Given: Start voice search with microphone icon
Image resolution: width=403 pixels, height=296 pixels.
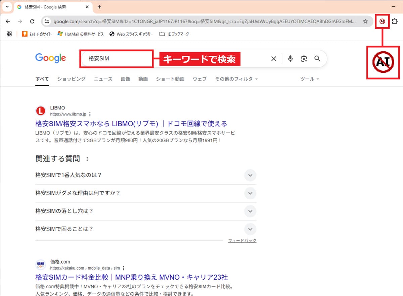Looking at the screenshot, I should click(290, 59).
